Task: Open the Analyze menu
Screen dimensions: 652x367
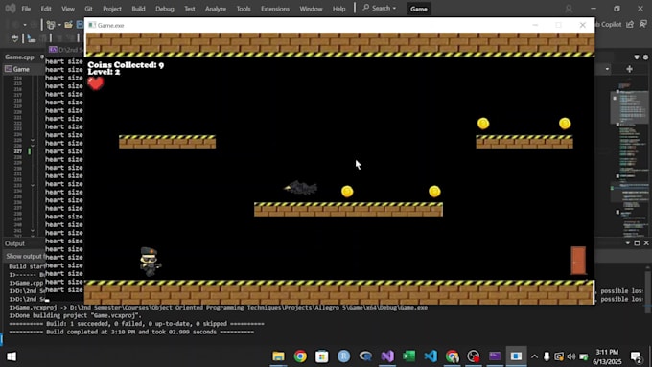Action: tap(216, 9)
